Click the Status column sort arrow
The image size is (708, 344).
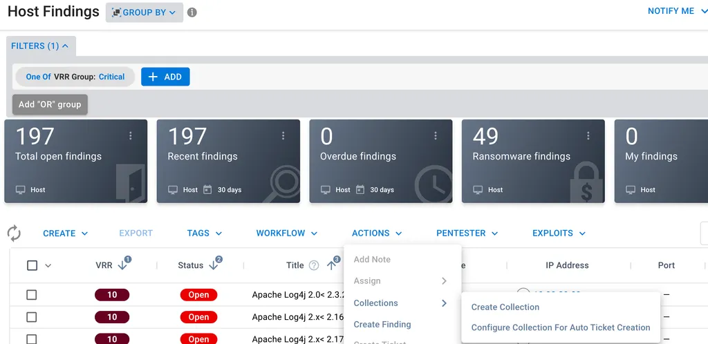[x=214, y=265]
